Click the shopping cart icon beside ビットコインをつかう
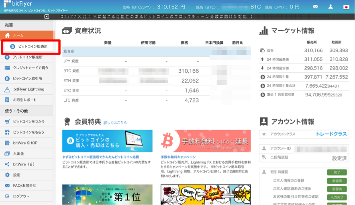The image size is (355, 205). tap(7, 122)
